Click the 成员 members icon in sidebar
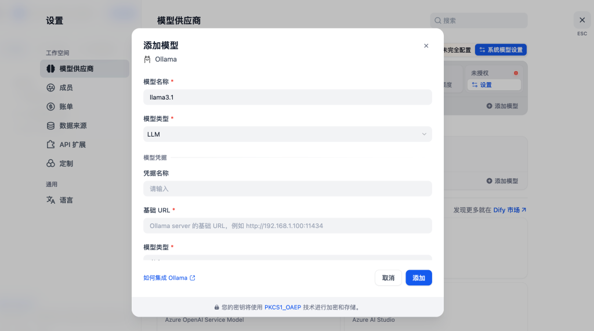 [50, 88]
